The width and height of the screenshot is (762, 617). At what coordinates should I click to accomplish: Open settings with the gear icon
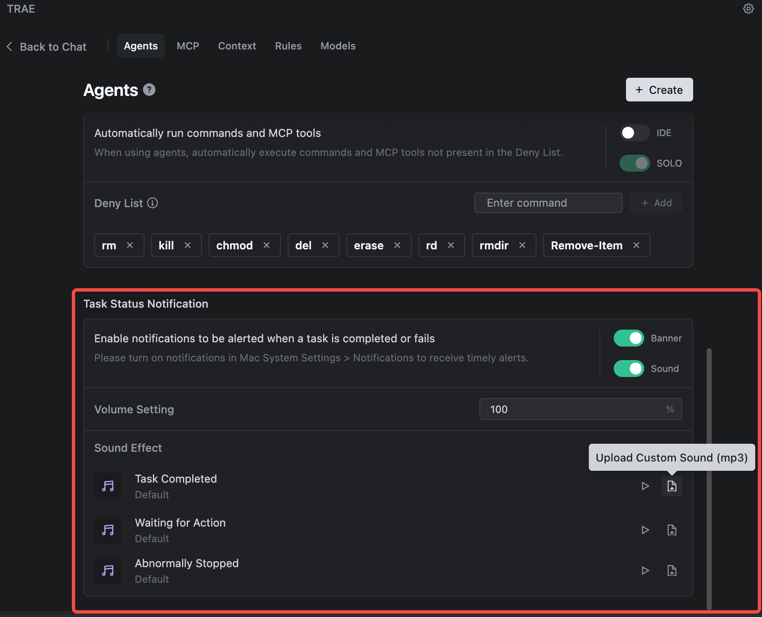[x=748, y=9]
